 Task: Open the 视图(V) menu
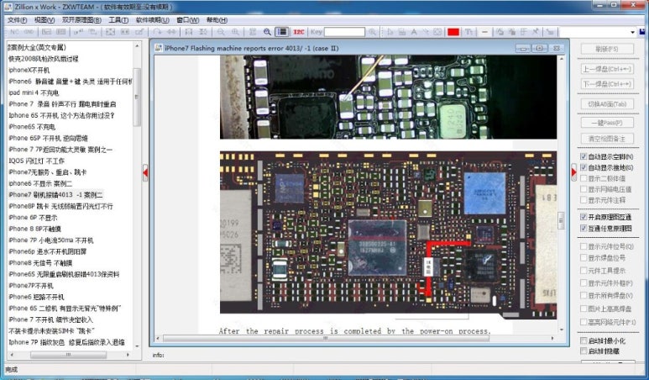(44, 20)
